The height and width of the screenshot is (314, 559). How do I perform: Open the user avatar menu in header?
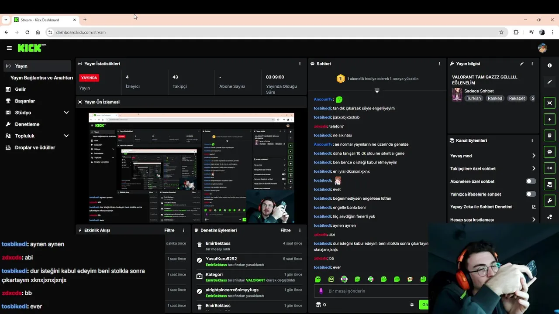click(542, 48)
